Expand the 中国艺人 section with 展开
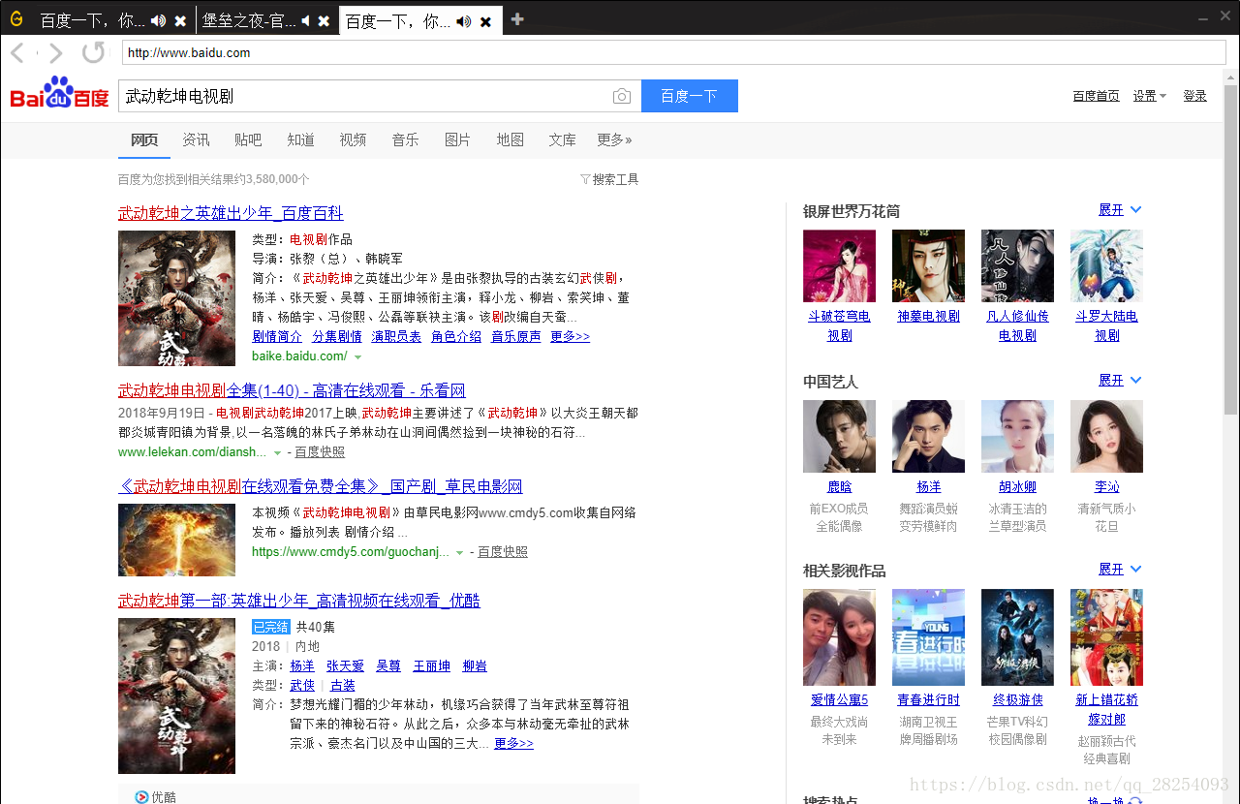This screenshot has width=1240, height=804. (1120, 381)
